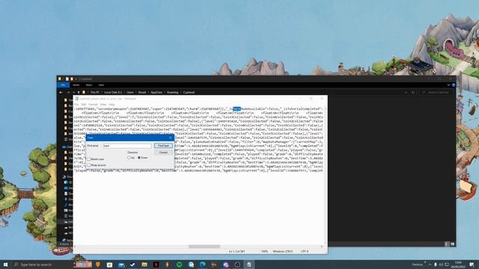Enable the Wrap around checkbox

click(x=89, y=165)
